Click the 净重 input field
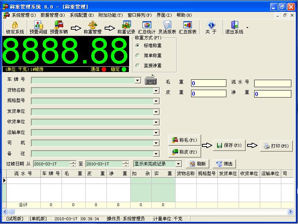The width and height of the screenshot is (298, 224). click(273, 94)
